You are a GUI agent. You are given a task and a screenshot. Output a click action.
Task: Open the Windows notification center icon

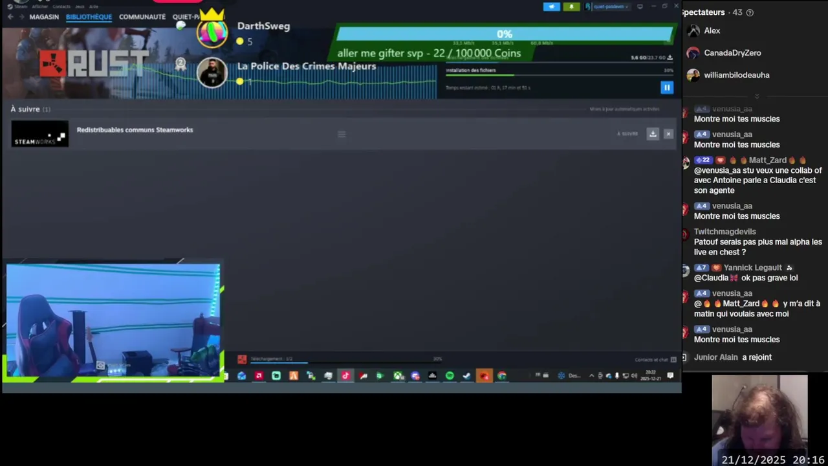[671, 376]
